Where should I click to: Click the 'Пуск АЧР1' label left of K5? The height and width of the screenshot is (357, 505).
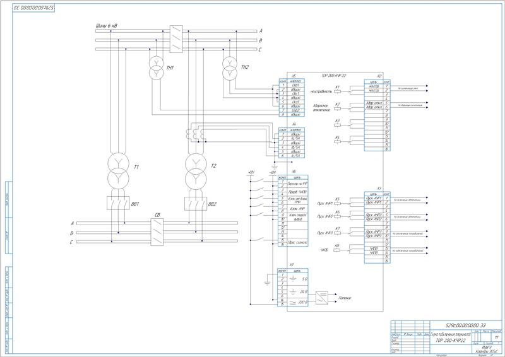pos(324,204)
